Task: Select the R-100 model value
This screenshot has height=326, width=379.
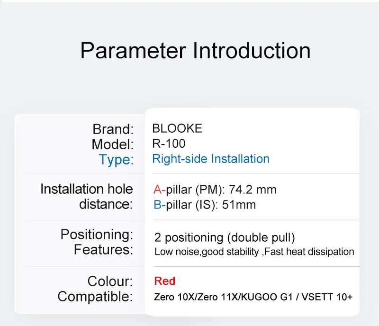Action: pos(169,144)
